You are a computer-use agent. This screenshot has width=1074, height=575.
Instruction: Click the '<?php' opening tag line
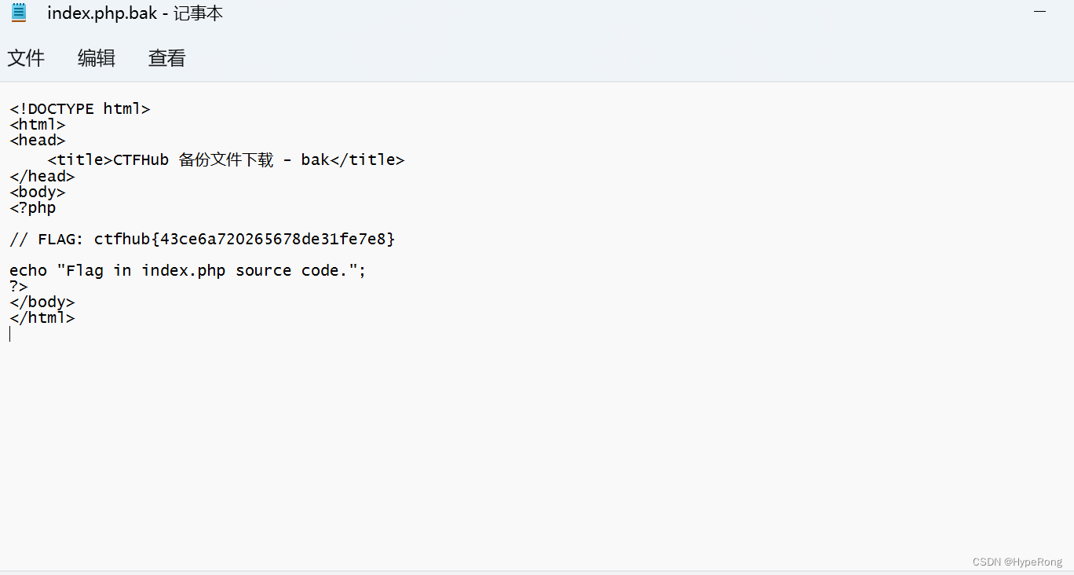[x=33, y=208]
